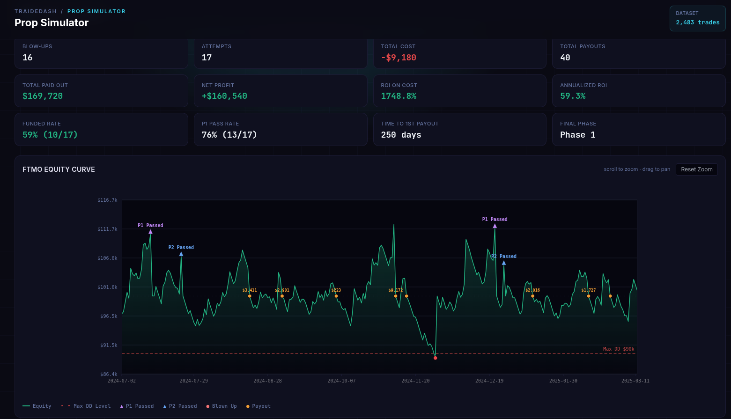Click the P2 Passed triangle marker near December 2024
The height and width of the screenshot is (419, 731).
[504, 263]
